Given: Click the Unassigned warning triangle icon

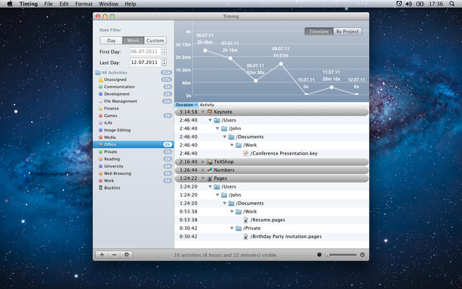Looking at the screenshot, I should pyautogui.click(x=101, y=79).
